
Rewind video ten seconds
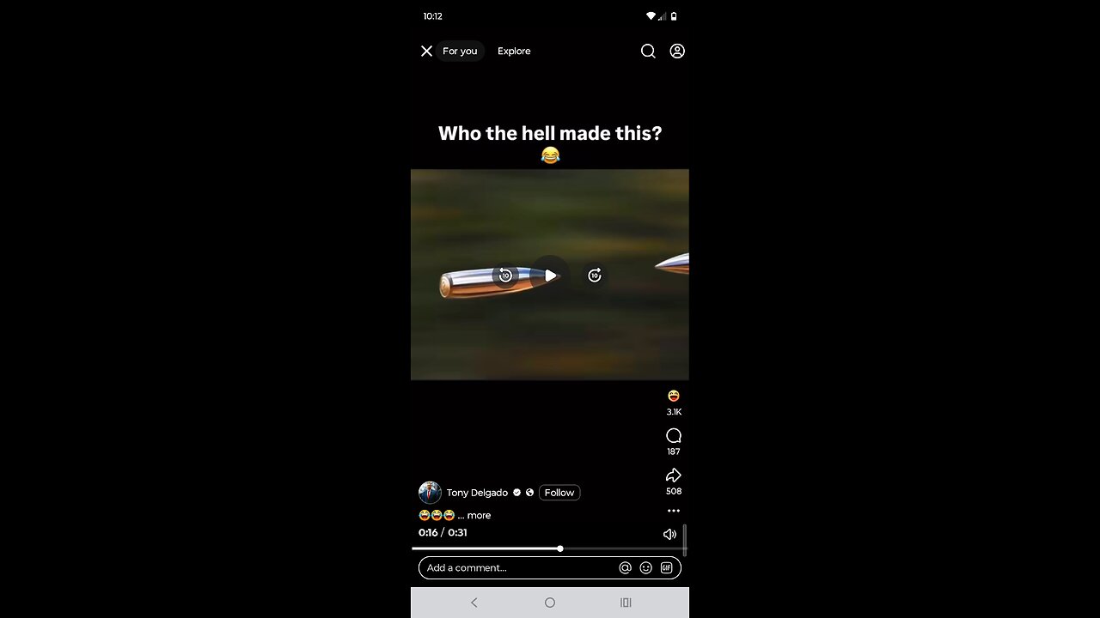click(x=505, y=276)
